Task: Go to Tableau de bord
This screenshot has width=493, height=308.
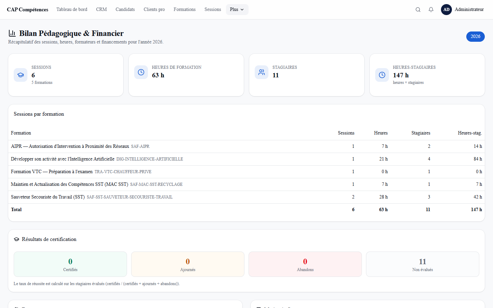Action: click(x=72, y=10)
